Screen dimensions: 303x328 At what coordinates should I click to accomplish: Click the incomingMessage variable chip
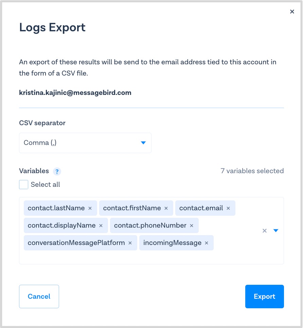(172, 243)
